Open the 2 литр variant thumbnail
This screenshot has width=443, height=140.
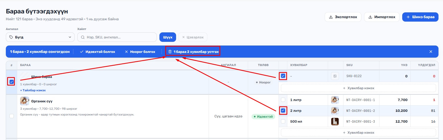(x=335, y=111)
